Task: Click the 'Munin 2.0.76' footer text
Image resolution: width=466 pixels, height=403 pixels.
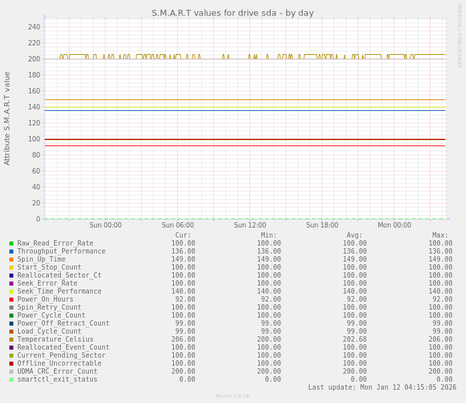Action: tap(233, 396)
